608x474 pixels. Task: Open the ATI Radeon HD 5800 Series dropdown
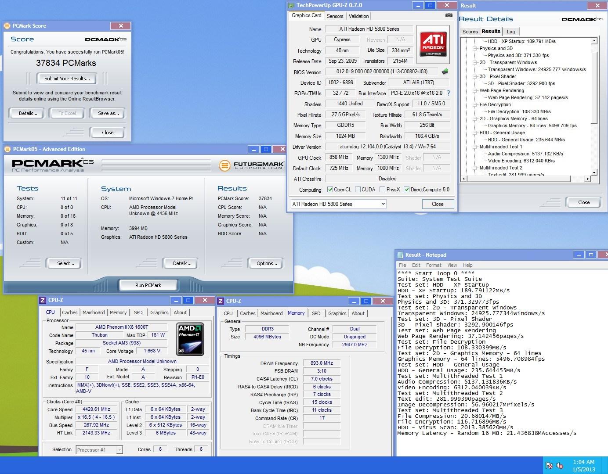(338, 204)
